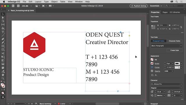
Task: Select the Zoom tool in toolbox
Action: click(x=3, y=78)
